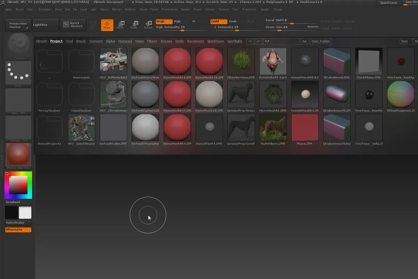Click the LightBox forward arrow icon
This screenshot has height=279, width=418.
point(258,41)
